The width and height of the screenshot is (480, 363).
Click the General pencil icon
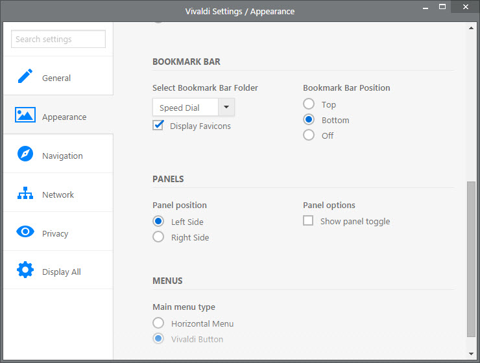(25, 76)
